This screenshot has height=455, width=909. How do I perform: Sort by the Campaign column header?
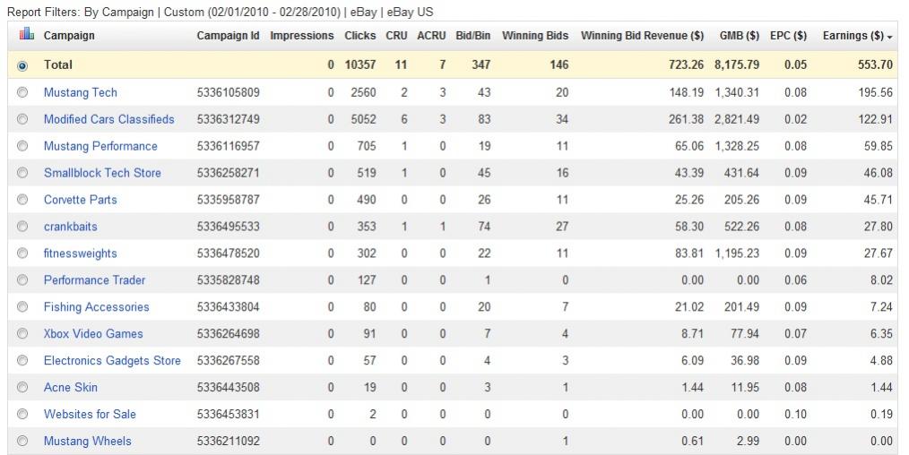[69, 36]
